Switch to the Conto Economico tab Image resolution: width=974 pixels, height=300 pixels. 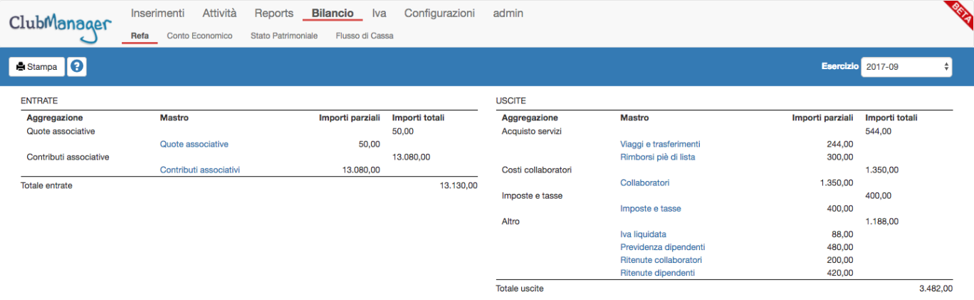tap(199, 36)
